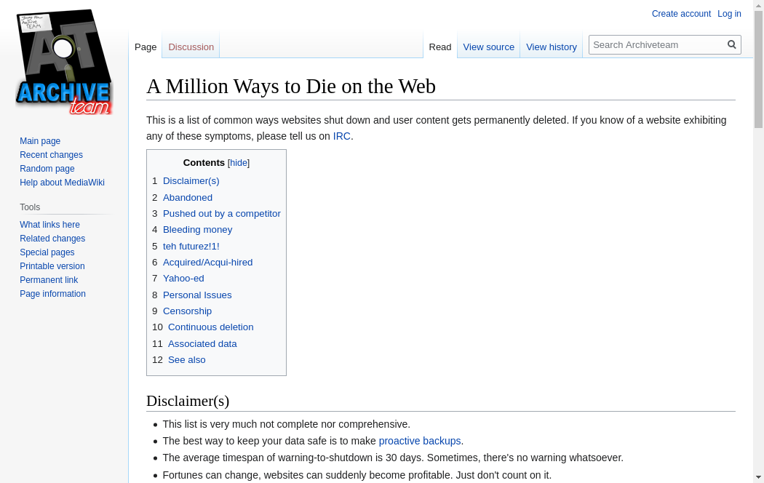Open Recent changes in sidebar
The height and width of the screenshot is (483, 764).
51,155
